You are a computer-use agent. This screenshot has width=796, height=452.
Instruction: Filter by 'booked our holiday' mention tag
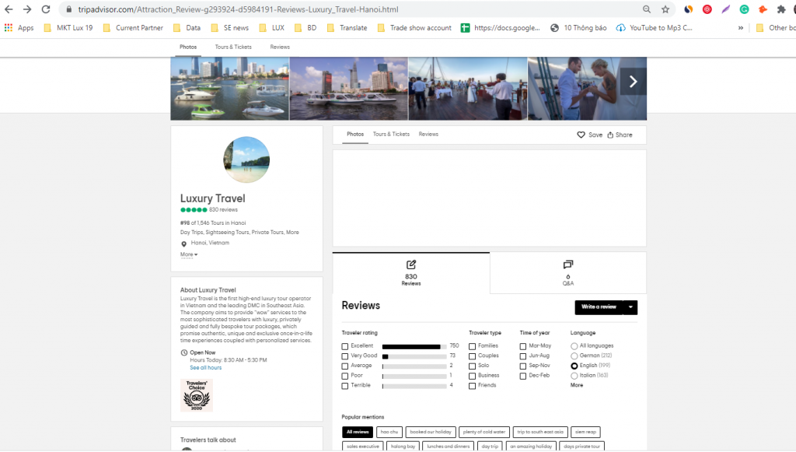click(x=431, y=433)
